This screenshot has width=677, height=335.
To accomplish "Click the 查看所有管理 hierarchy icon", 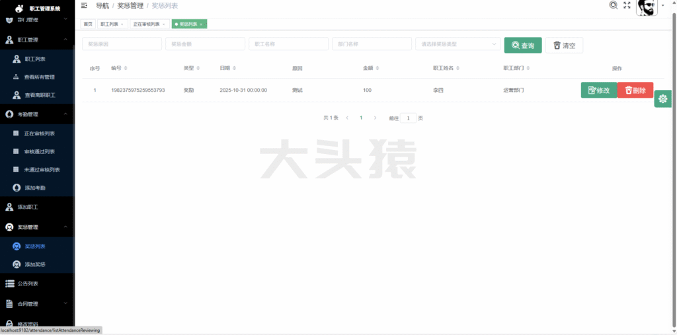I will pyautogui.click(x=17, y=77).
